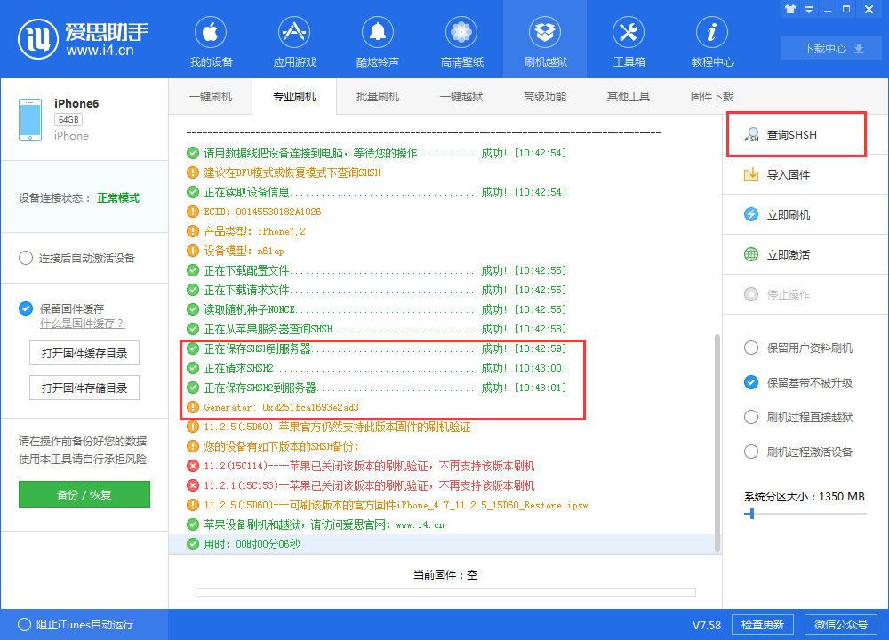889x640 pixels.
Task: Click the 立即激活 globe icon
Action: coord(751,254)
